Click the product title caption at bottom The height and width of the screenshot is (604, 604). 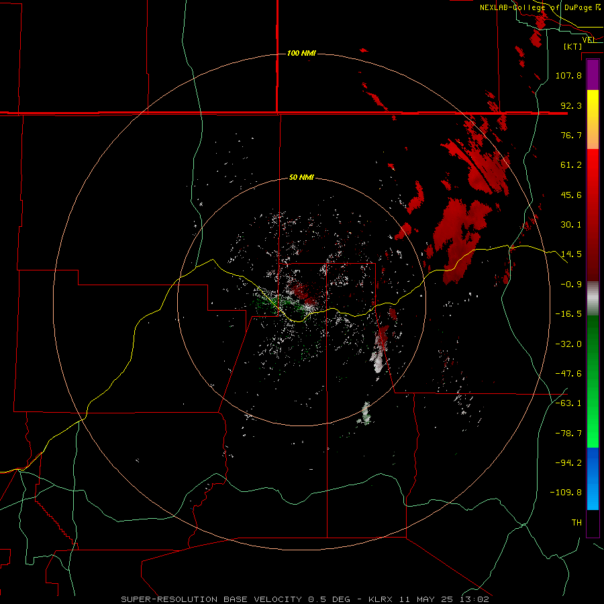point(305,599)
